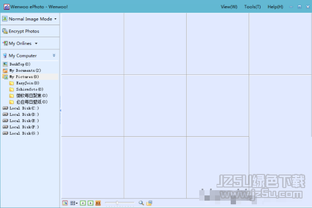The width and height of the screenshot is (312, 208).
Task: Click the My Computer header icon
Action: pyautogui.click(x=5, y=56)
